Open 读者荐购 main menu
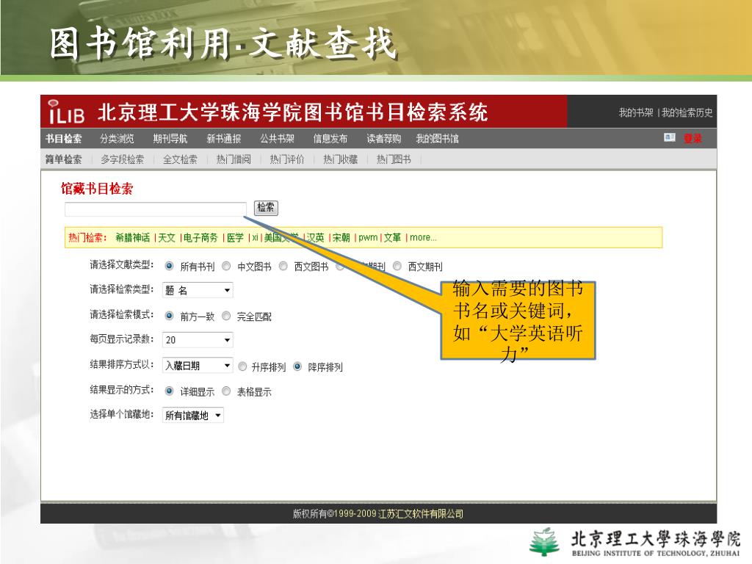 pos(383,139)
